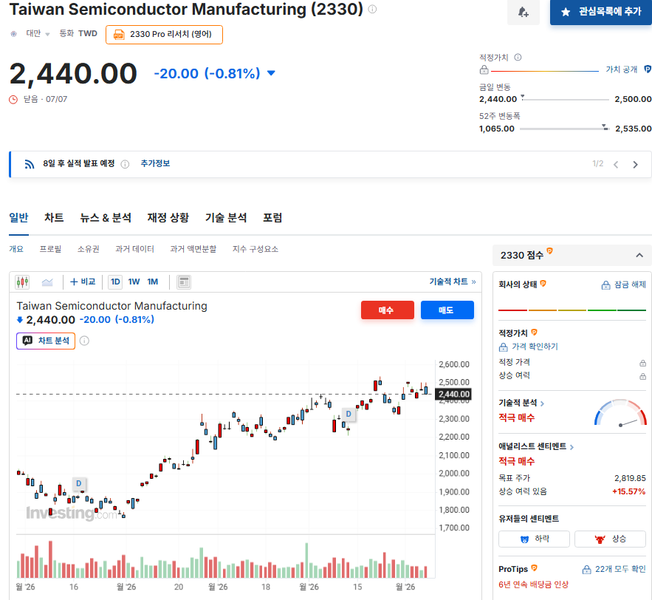Open info icon next to 차트 분석
The height and width of the screenshot is (600, 652).
coord(84,341)
